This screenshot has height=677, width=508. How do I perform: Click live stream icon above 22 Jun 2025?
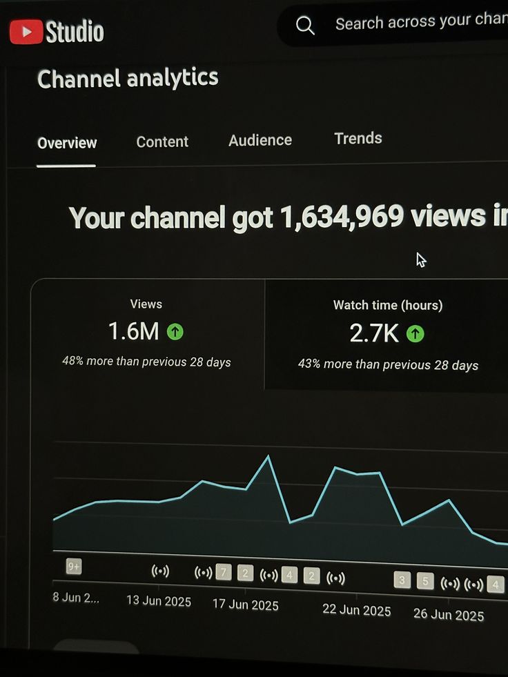point(335,578)
